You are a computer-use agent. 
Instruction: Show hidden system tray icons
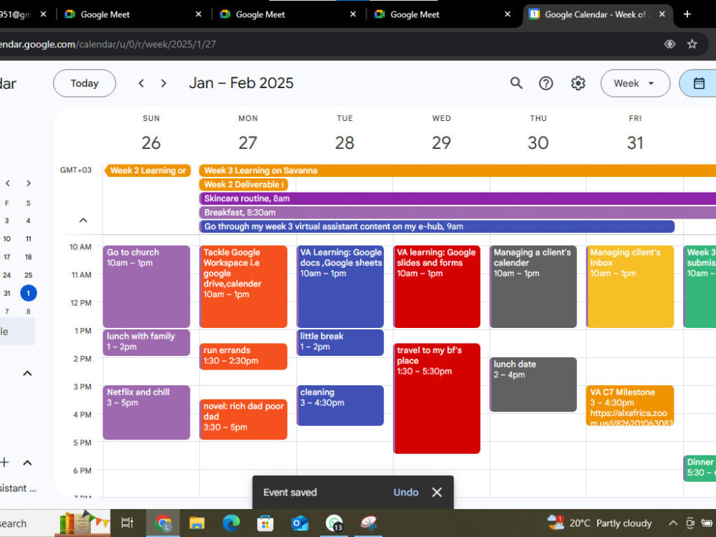tap(673, 523)
